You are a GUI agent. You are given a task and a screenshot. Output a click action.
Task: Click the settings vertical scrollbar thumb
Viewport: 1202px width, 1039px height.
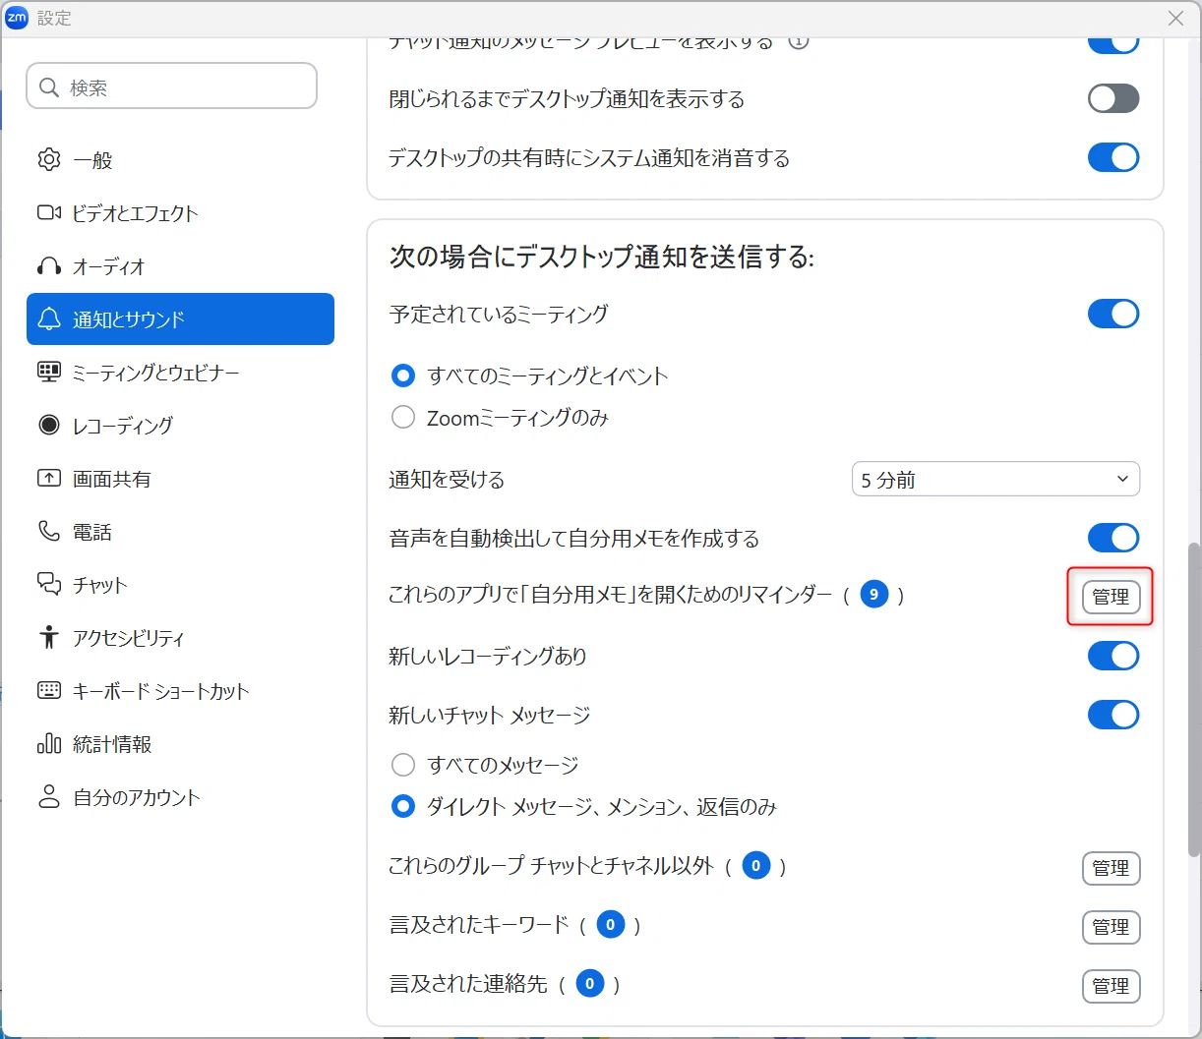[x=1194, y=698]
